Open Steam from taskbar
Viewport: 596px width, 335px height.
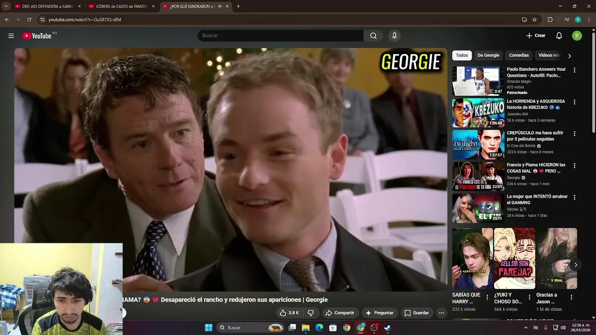point(387,328)
